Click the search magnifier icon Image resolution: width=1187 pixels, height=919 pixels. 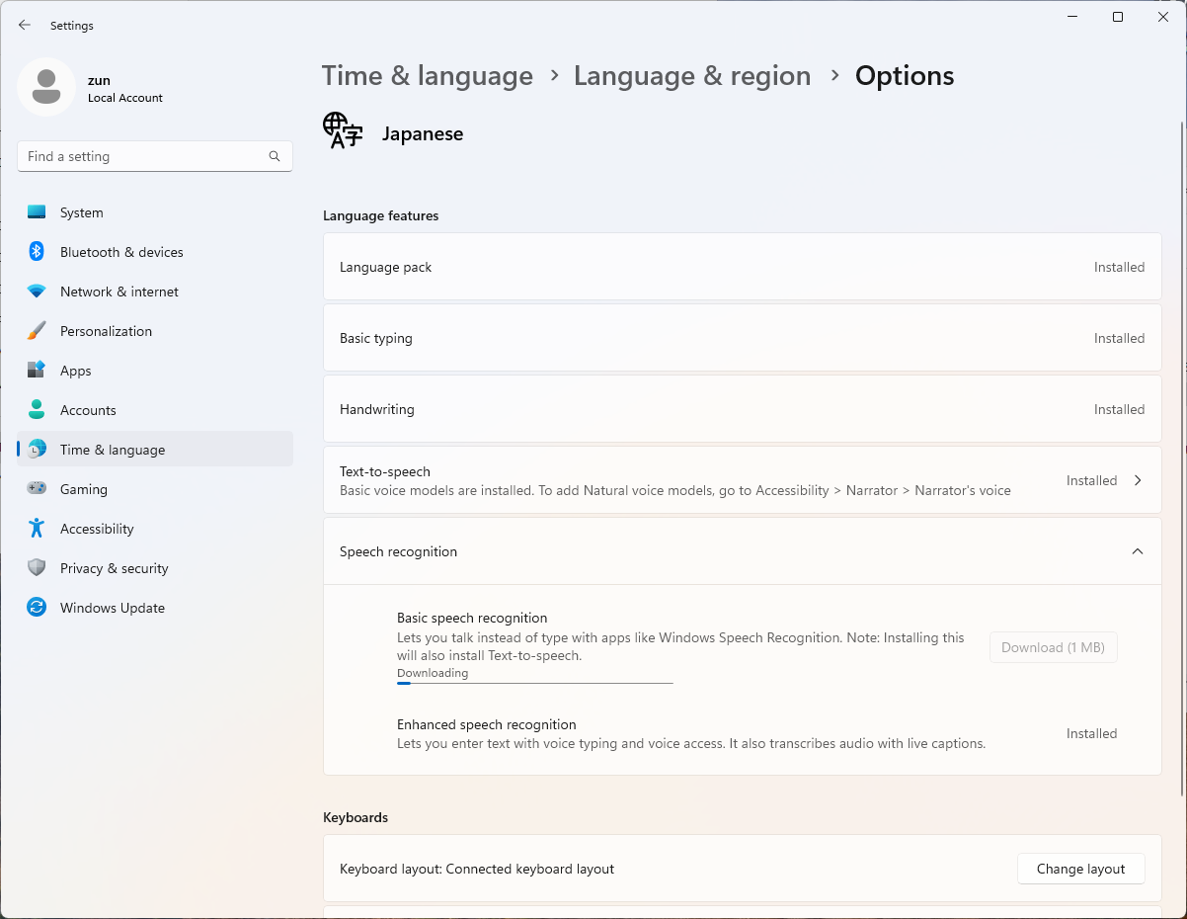pyautogui.click(x=275, y=156)
